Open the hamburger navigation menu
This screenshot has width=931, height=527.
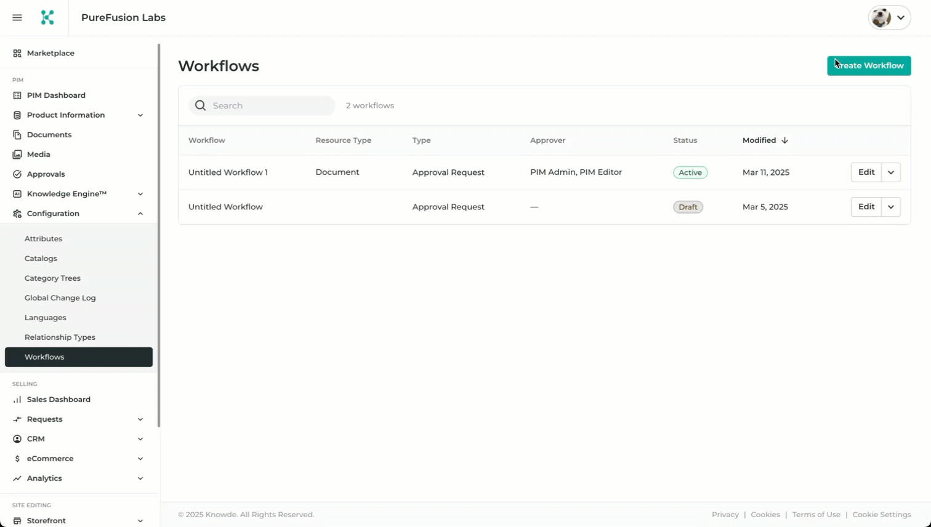[x=17, y=18]
